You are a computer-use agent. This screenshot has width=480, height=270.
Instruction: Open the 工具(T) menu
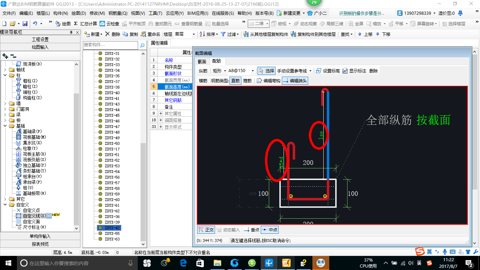[x=155, y=13]
